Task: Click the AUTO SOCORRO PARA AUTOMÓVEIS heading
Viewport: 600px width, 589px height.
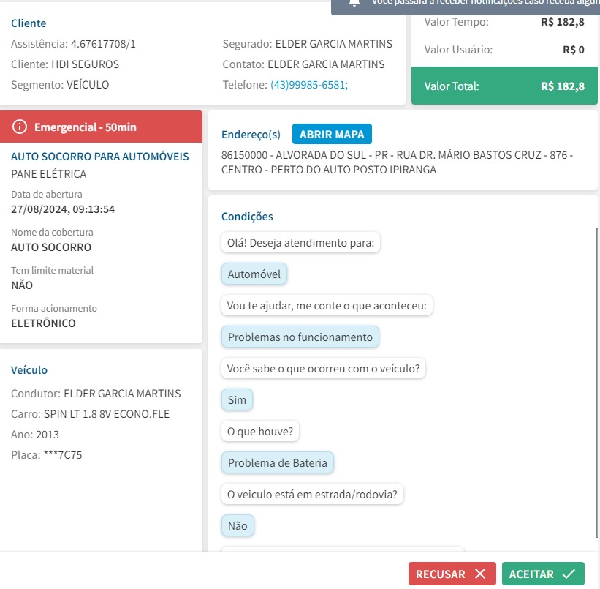Action: click(100, 157)
